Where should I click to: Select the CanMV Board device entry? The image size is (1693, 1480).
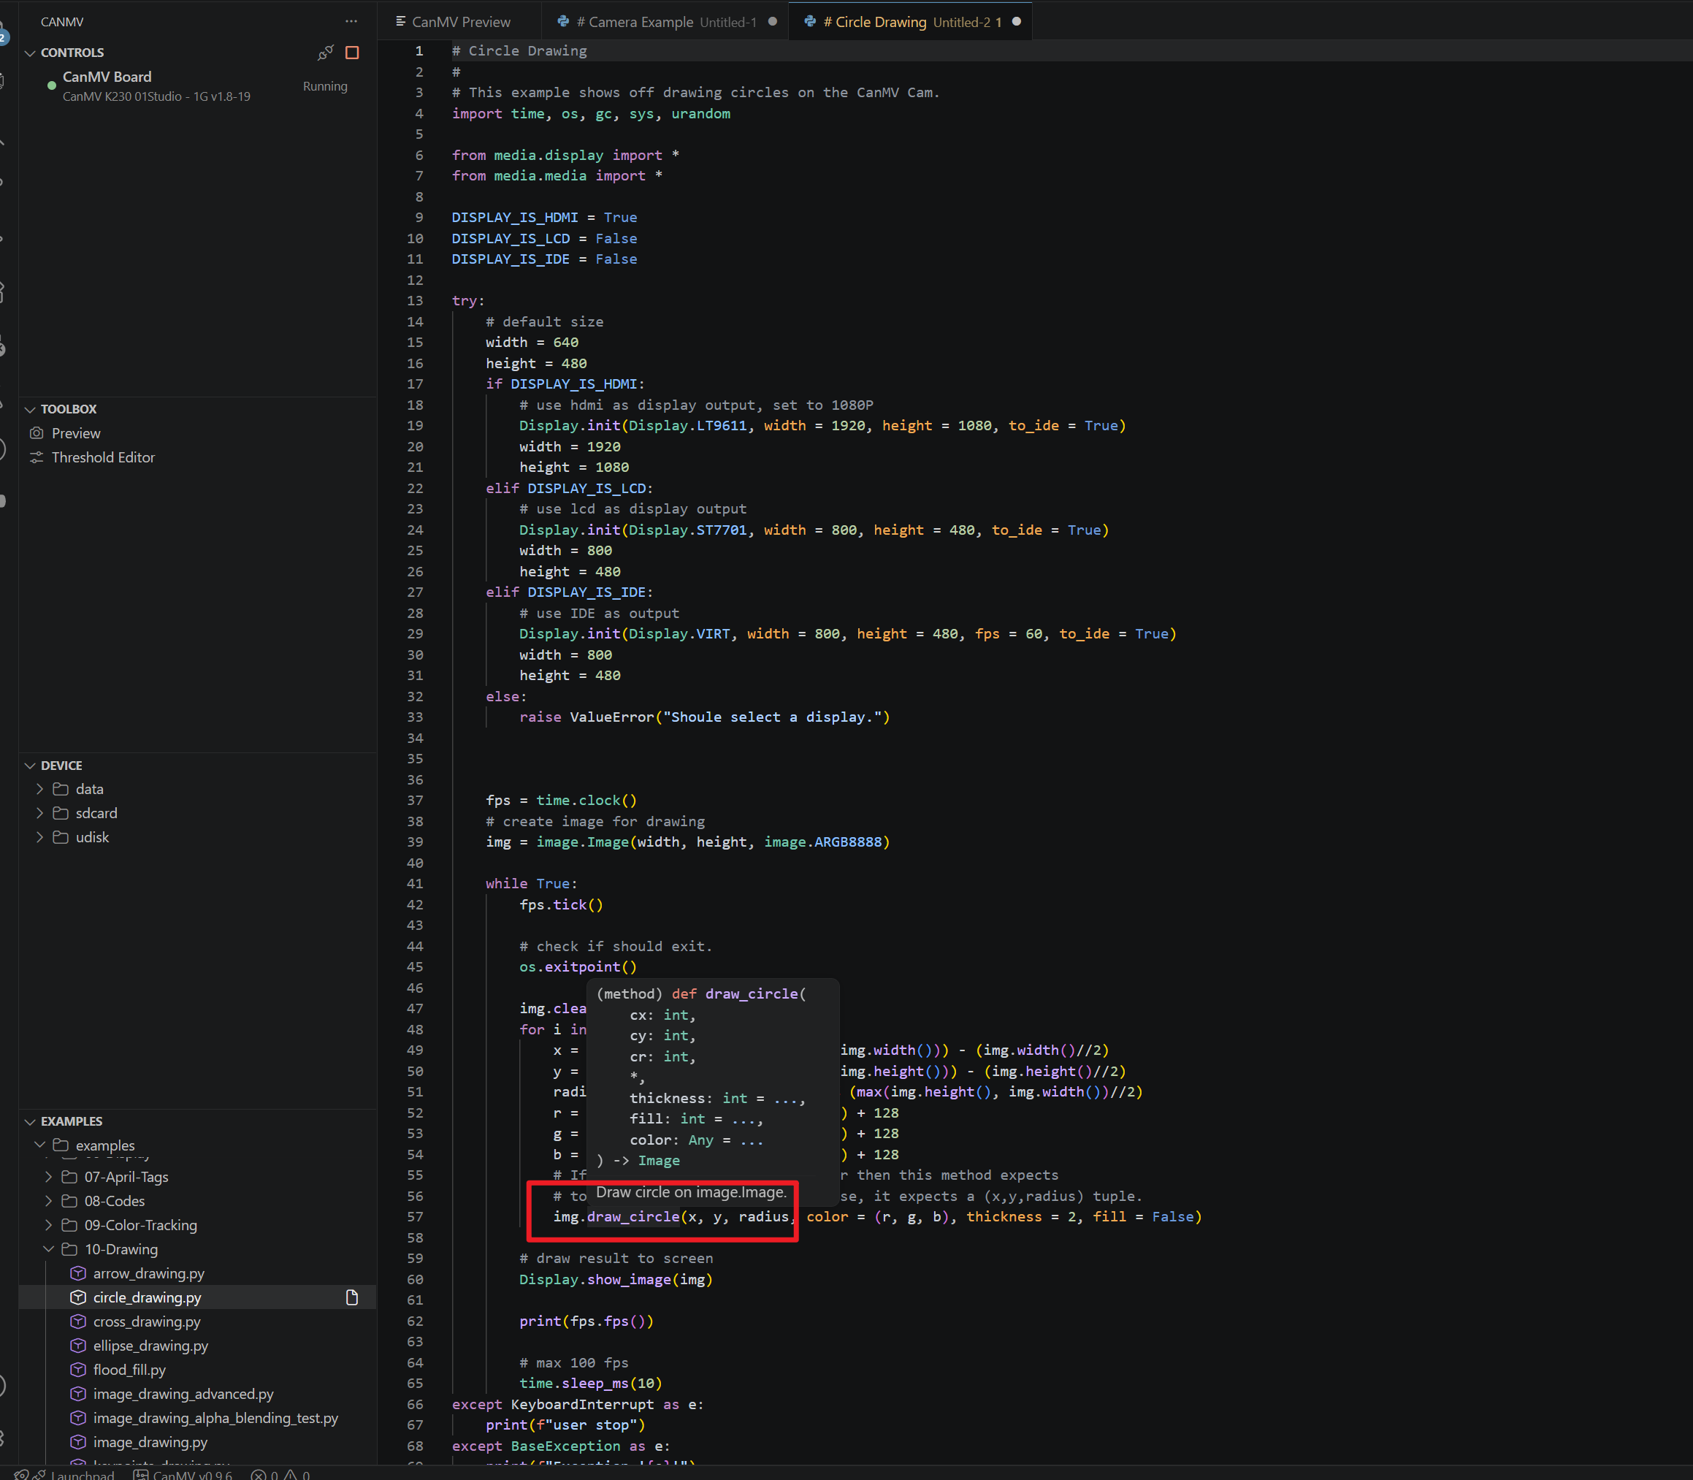(198, 86)
